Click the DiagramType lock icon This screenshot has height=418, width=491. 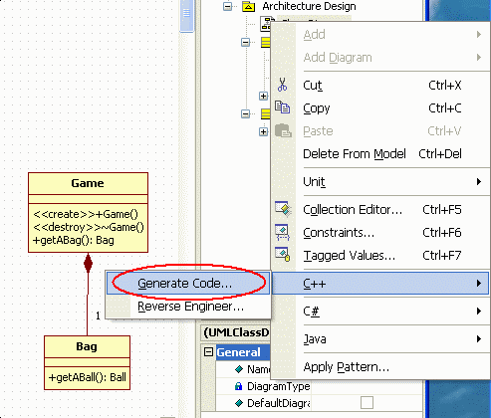tap(238, 386)
